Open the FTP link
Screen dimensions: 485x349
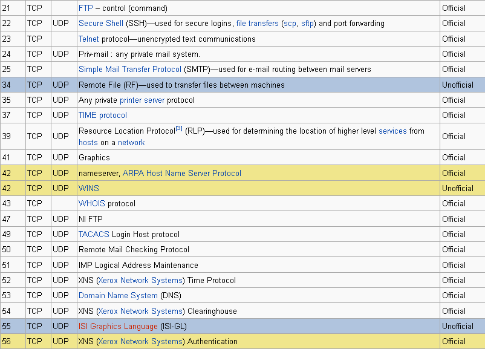coord(86,8)
